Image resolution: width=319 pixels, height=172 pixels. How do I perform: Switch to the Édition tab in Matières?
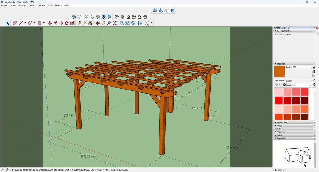[x=289, y=81]
